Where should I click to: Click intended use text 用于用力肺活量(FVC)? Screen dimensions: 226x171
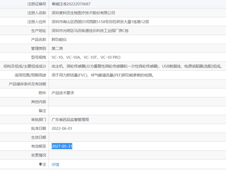pos(69,75)
